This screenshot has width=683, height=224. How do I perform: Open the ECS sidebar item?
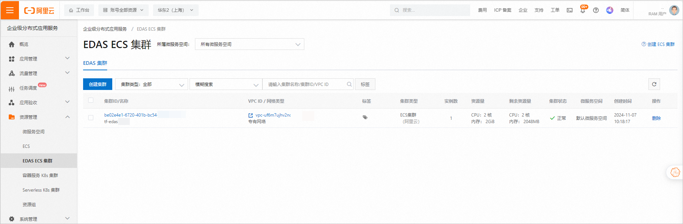pyautogui.click(x=26, y=146)
